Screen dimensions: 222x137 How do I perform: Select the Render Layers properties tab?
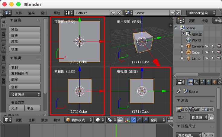tap(196, 82)
